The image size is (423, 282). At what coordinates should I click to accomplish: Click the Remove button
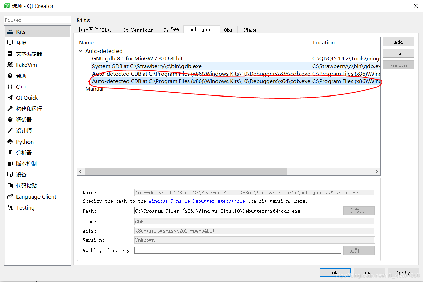point(399,65)
